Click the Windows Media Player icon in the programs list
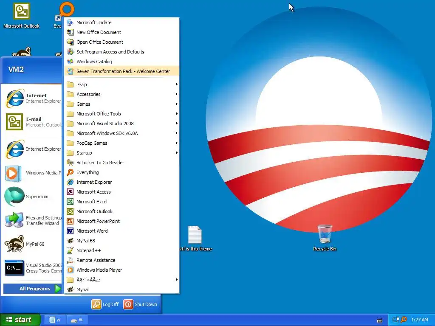Viewport: 435px width, 326px height. tap(70, 270)
